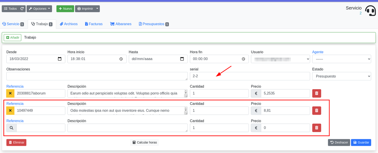The height and width of the screenshot is (153, 378).
Task: Open the Agente dropdown
Action: click(x=341, y=59)
